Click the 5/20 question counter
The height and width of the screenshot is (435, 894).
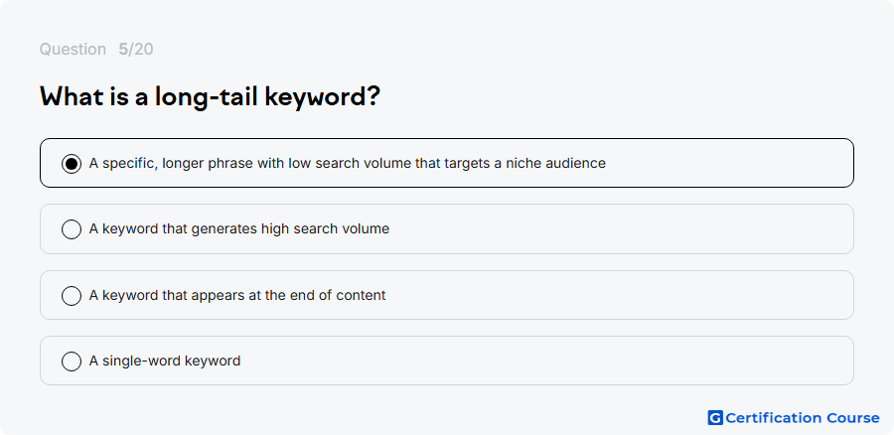click(136, 49)
